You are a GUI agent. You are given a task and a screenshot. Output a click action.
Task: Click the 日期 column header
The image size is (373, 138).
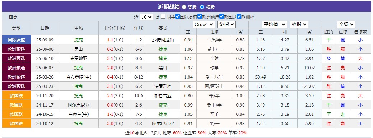click(x=45, y=28)
